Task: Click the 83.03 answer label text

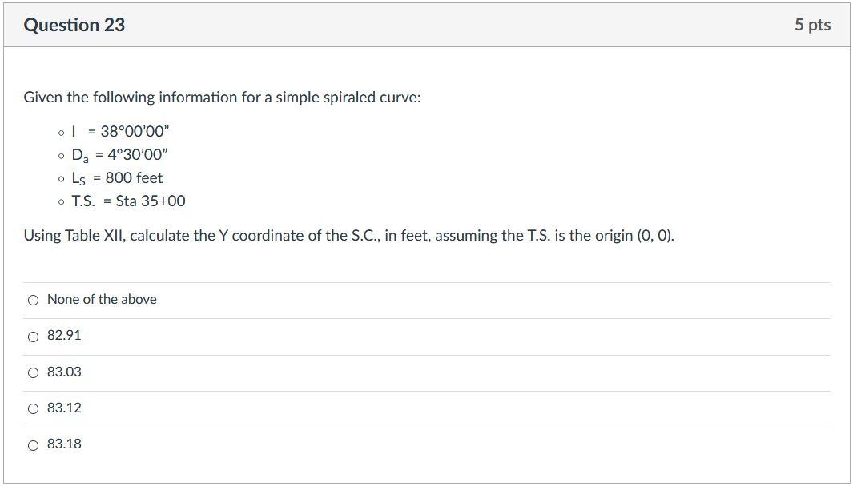Action: 64,372
